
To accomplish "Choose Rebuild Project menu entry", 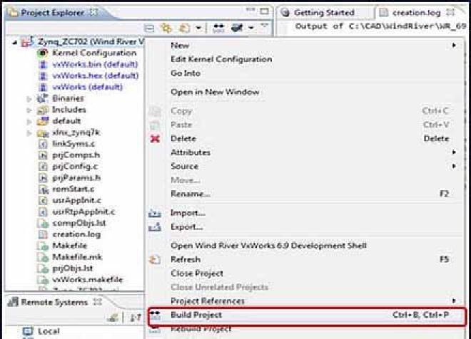I will (201, 329).
